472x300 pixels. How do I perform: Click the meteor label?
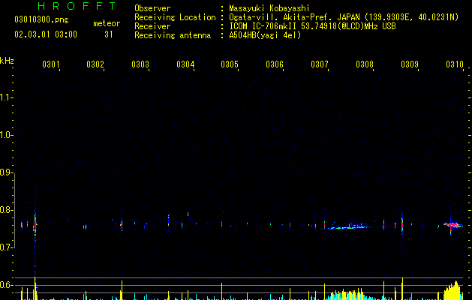click(107, 23)
